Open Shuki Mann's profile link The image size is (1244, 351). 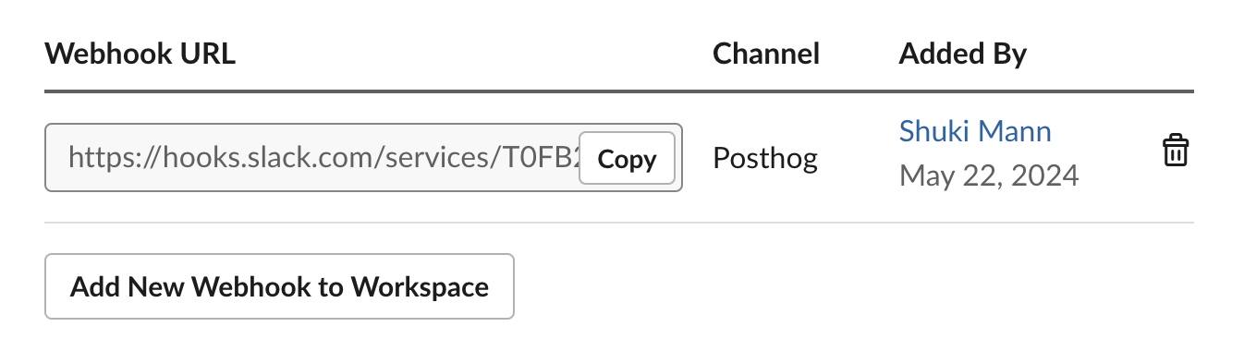(975, 131)
